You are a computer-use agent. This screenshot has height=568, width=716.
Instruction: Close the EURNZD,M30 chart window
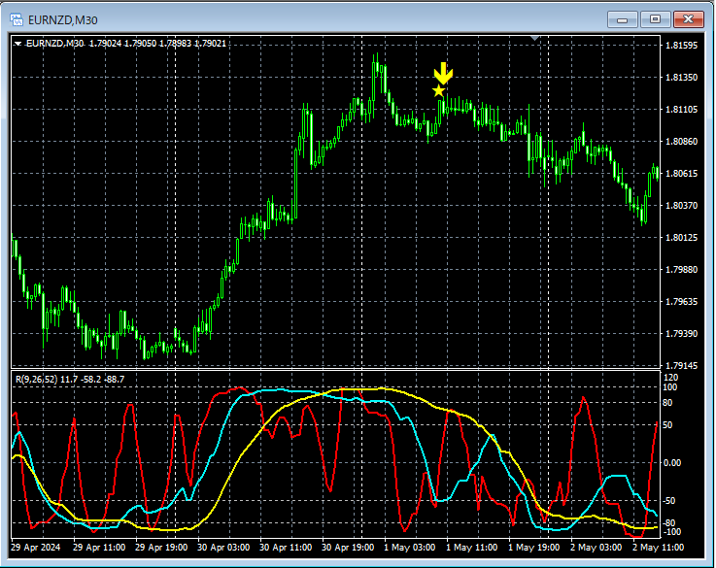(690, 18)
